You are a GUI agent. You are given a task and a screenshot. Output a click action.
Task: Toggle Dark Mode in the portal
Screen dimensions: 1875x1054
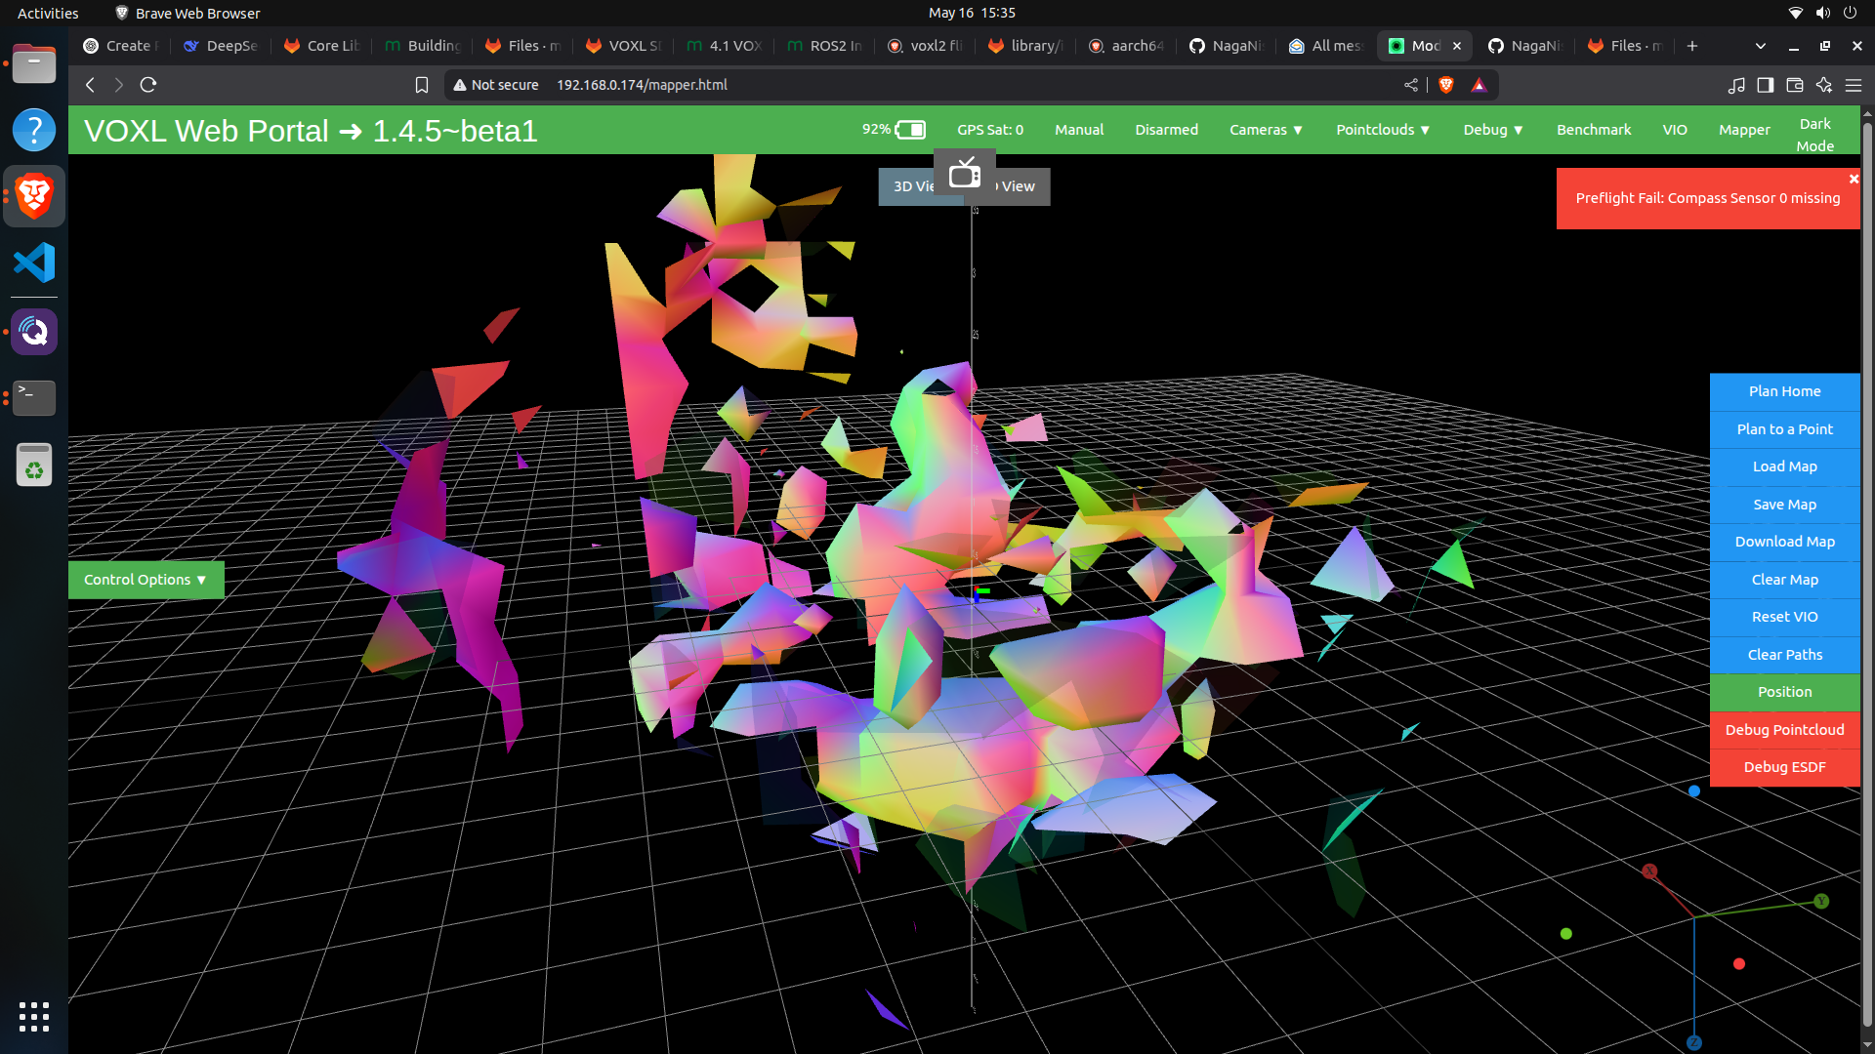(1814, 135)
